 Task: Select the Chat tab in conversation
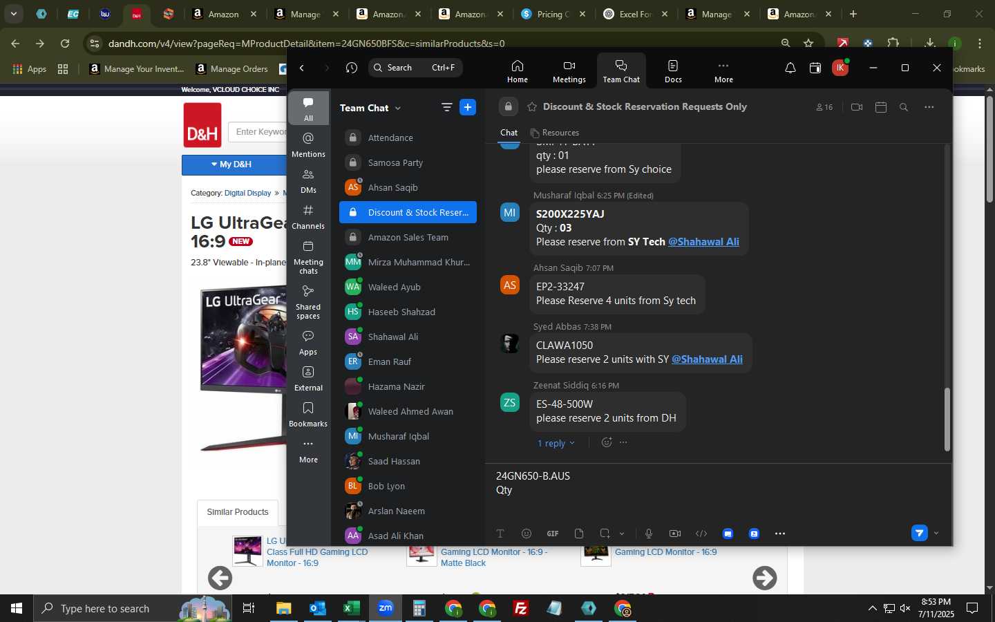(x=509, y=133)
